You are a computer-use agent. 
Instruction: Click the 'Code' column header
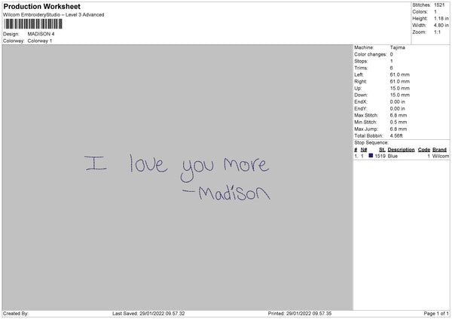[423, 150]
